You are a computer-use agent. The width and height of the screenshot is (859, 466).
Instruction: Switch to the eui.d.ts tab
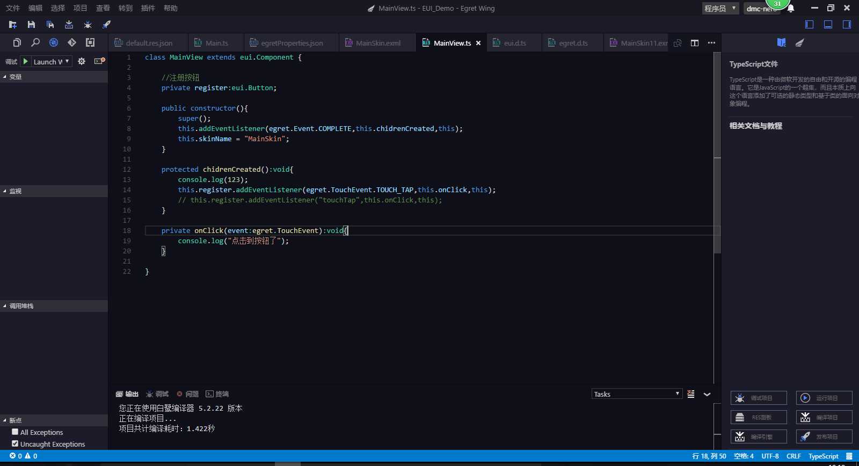[x=514, y=43]
